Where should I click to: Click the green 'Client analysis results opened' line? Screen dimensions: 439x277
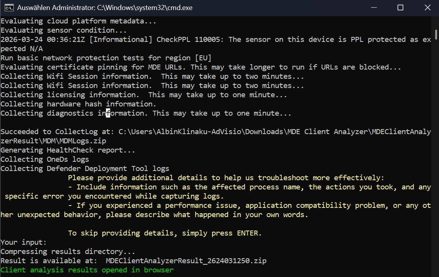click(87, 270)
